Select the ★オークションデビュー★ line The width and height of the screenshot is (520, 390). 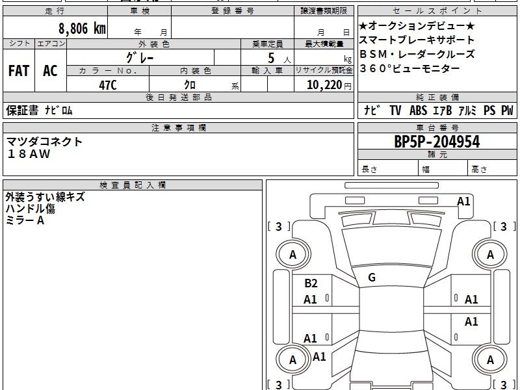coord(417,26)
